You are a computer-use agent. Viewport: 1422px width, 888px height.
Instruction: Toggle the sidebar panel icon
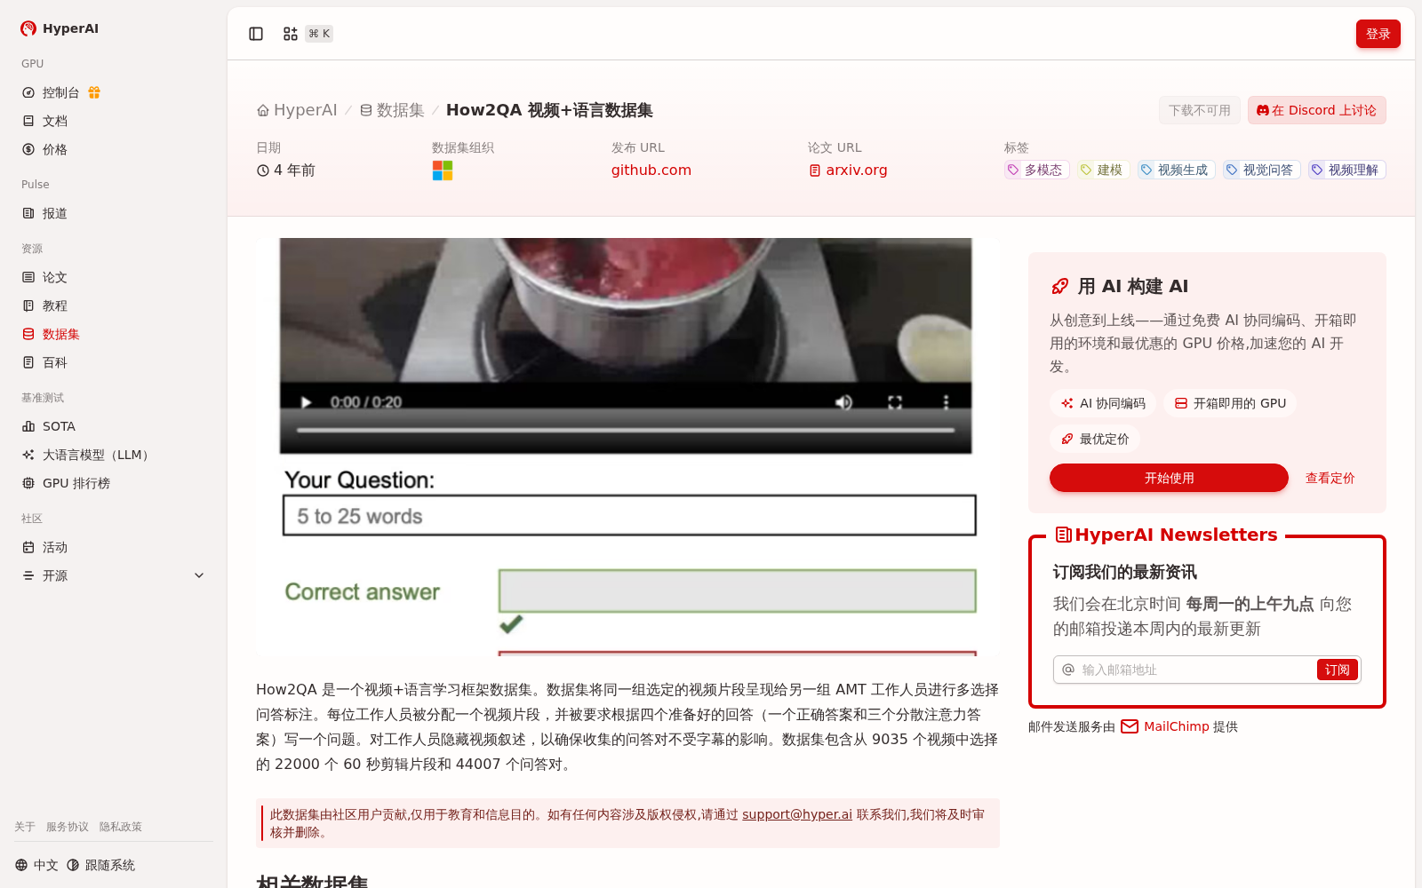coord(256,34)
